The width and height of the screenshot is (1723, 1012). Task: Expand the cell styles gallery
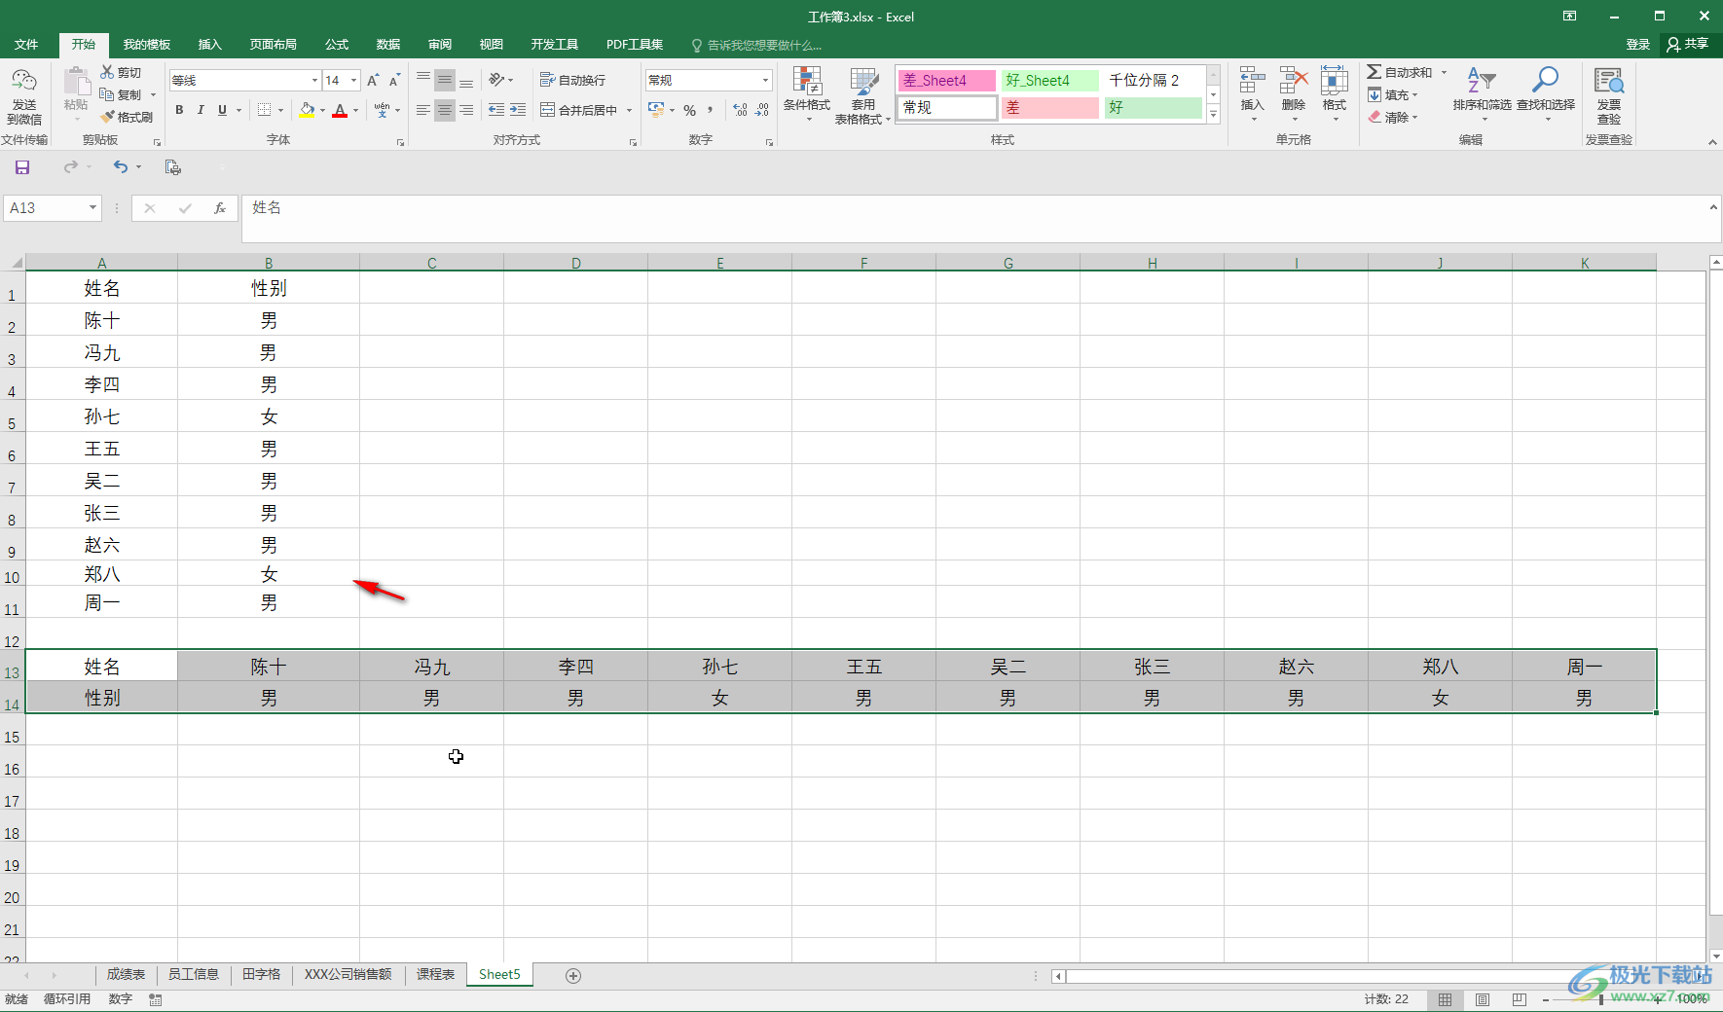(1213, 115)
